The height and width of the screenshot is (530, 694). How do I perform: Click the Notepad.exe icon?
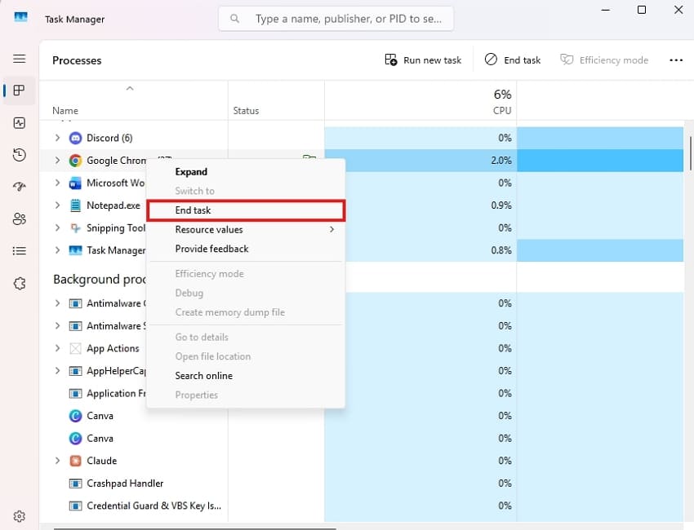click(x=75, y=205)
